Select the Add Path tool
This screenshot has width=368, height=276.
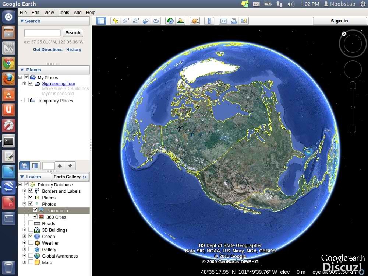tap(136, 21)
